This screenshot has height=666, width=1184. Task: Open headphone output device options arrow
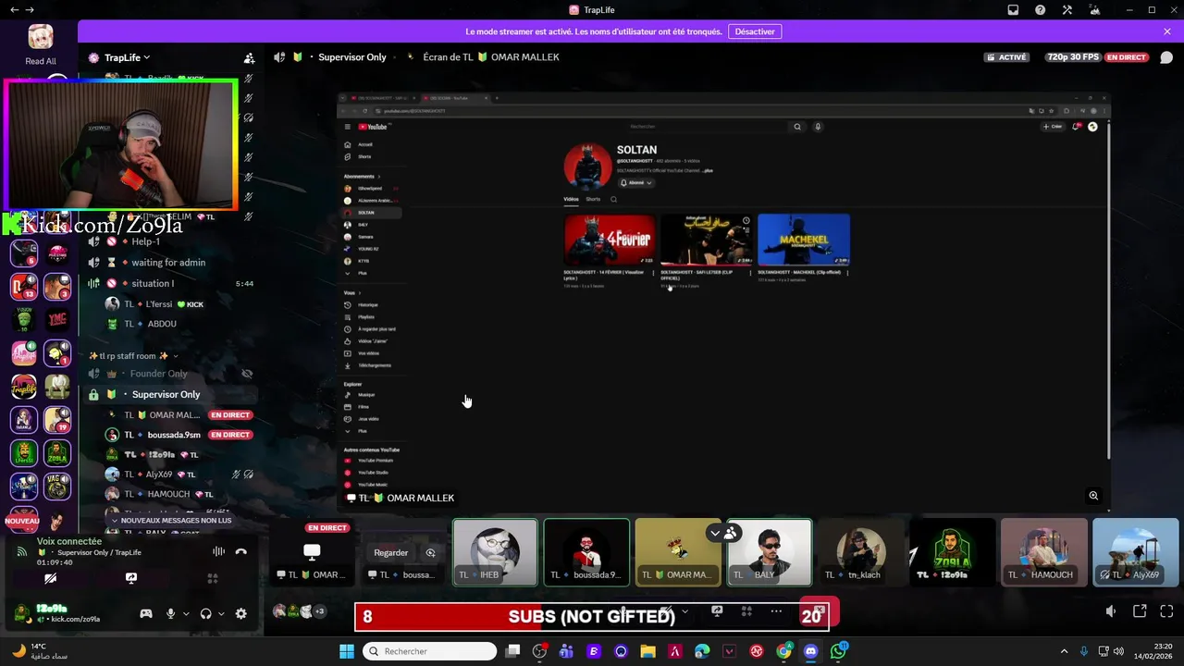[x=221, y=613]
